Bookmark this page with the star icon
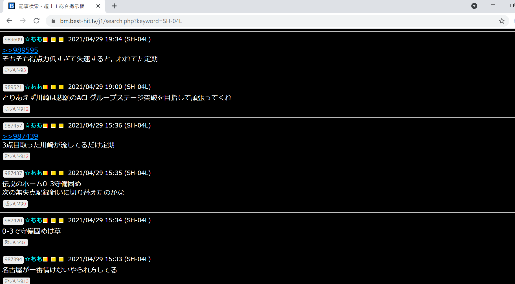Viewport: 515px width, 284px height. click(x=501, y=21)
